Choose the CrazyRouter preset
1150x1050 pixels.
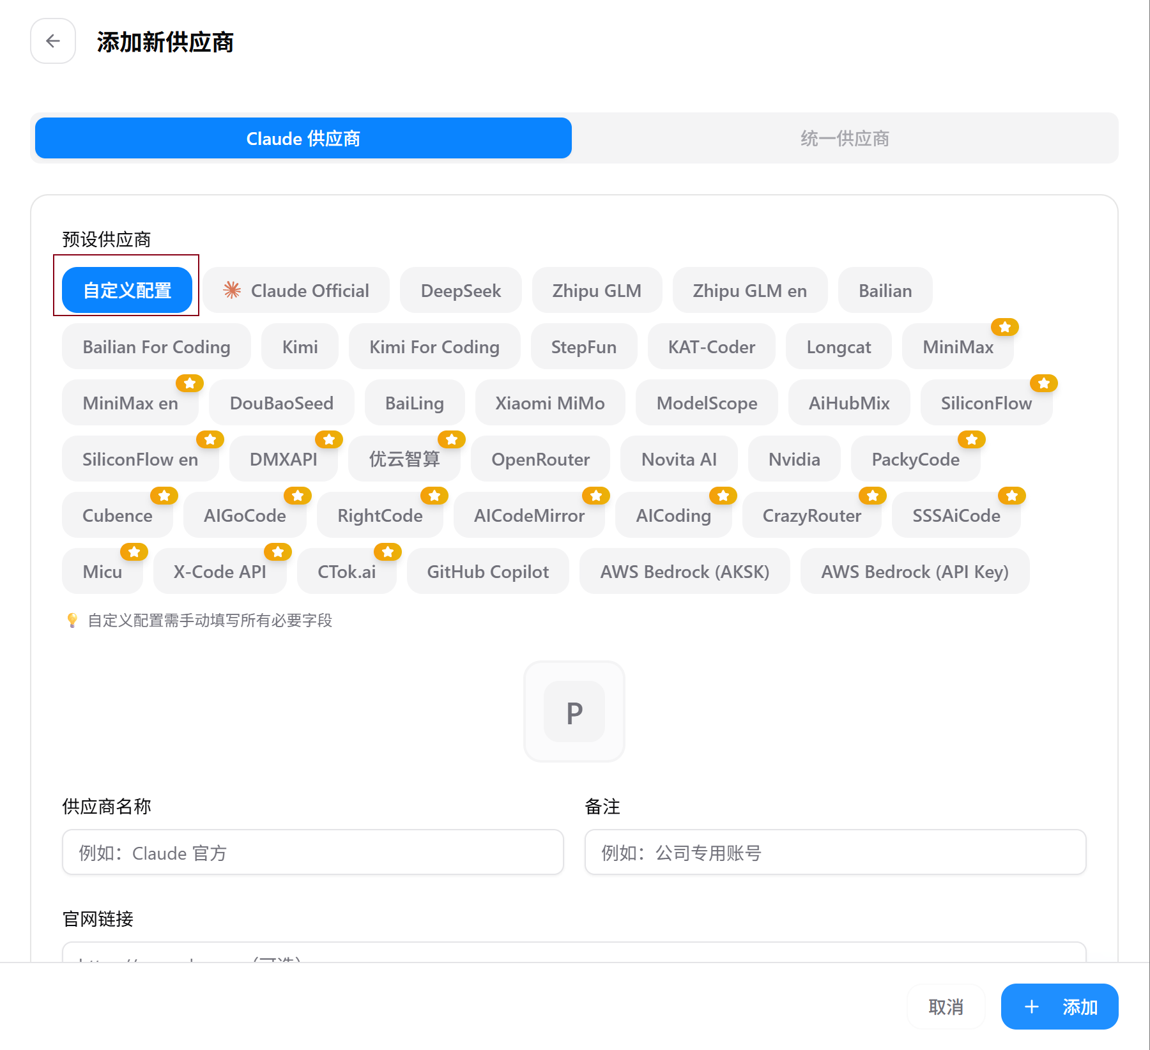(812, 515)
